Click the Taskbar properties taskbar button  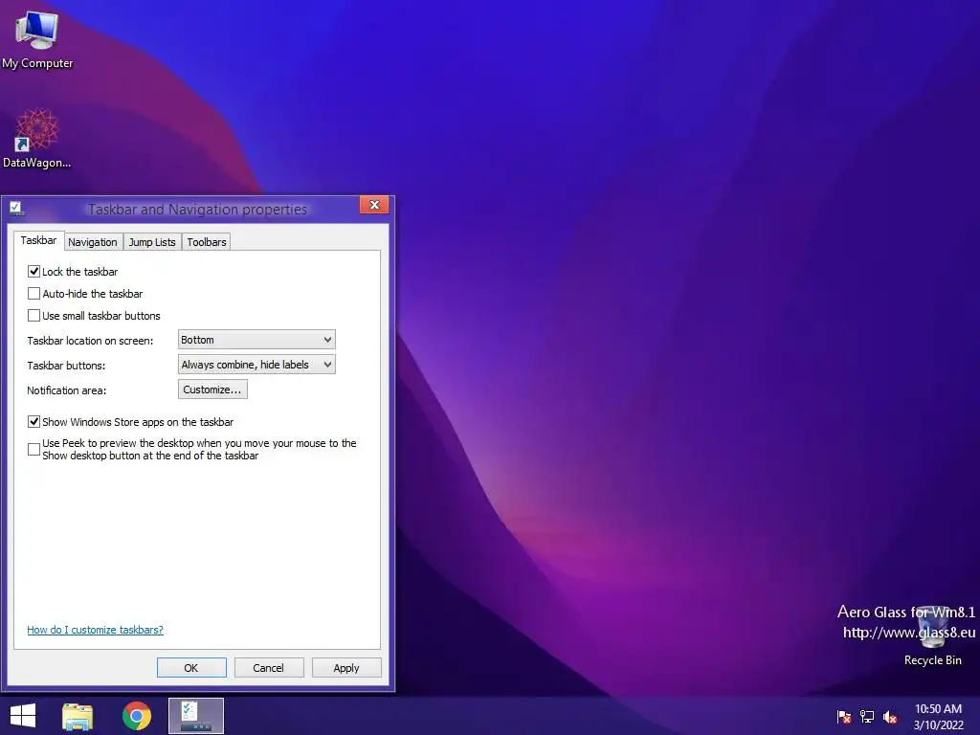coord(195,716)
